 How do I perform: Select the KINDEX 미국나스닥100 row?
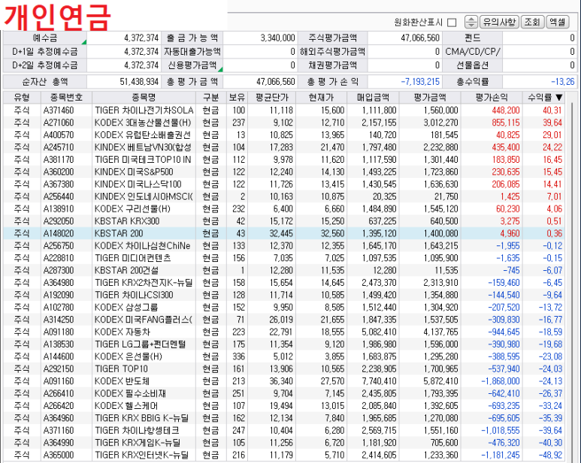(x=284, y=184)
